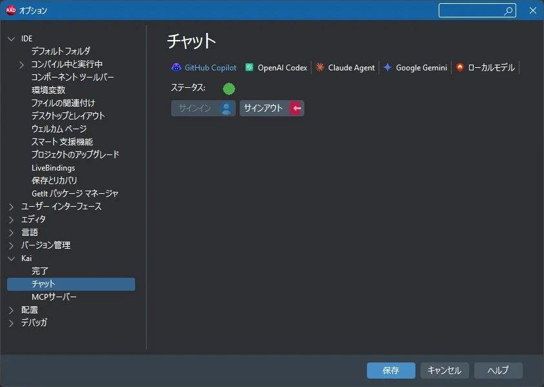Select the ローカルモデル tab
The image size is (544, 387).
[486, 67]
